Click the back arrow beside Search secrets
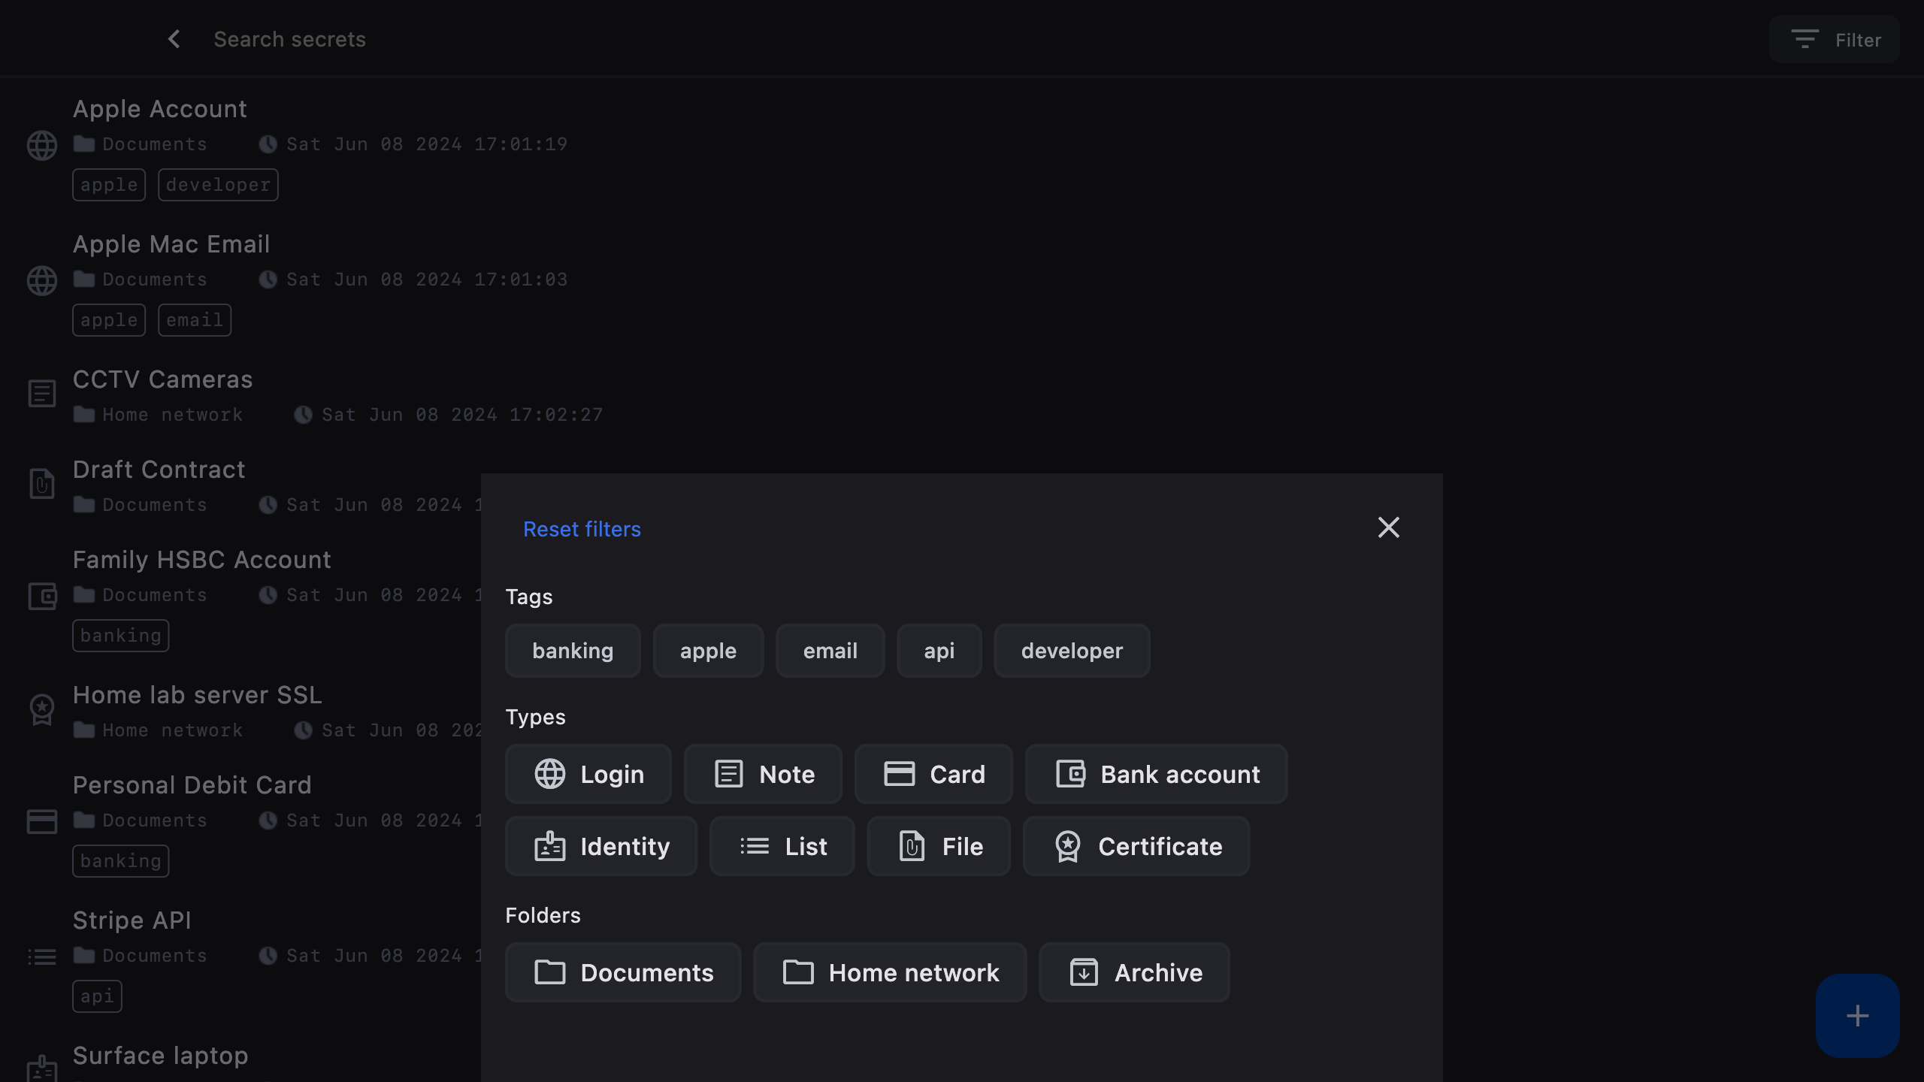This screenshot has width=1924, height=1082. pyautogui.click(x=174, y=39)
